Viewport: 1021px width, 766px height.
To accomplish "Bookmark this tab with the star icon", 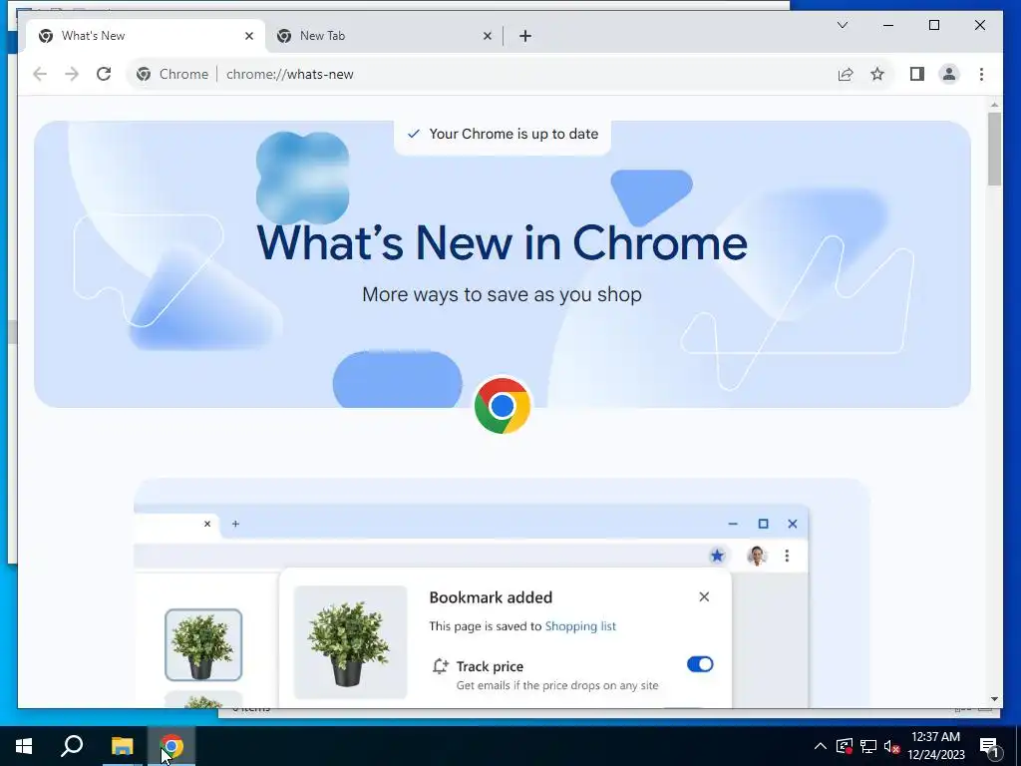I will 877,74.
